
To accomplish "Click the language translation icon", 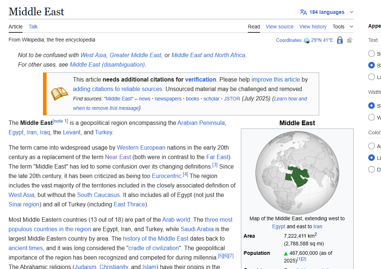I will pos(303,12).
